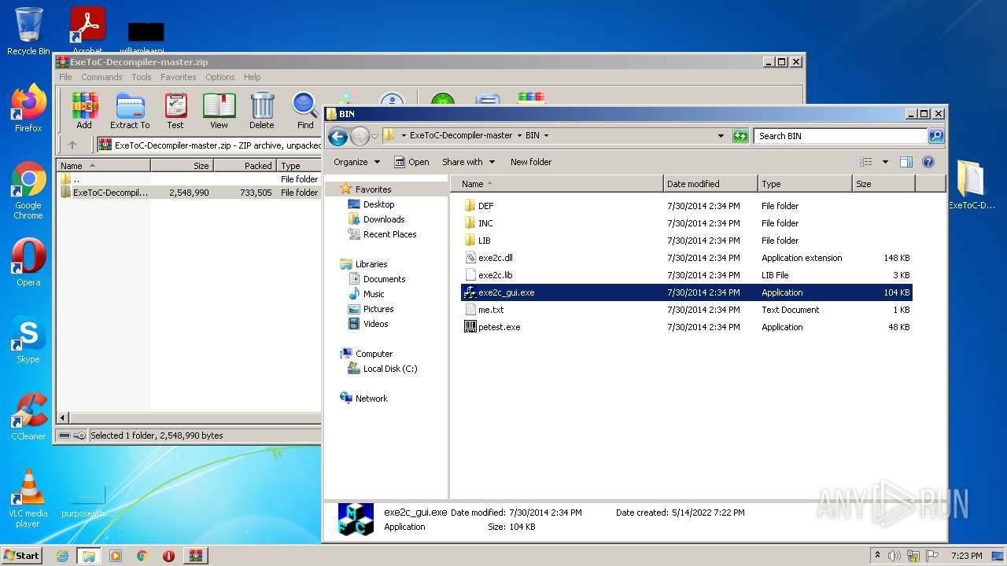
Task: Select the DEF folder icon
Action: click(x=470, y=206)
